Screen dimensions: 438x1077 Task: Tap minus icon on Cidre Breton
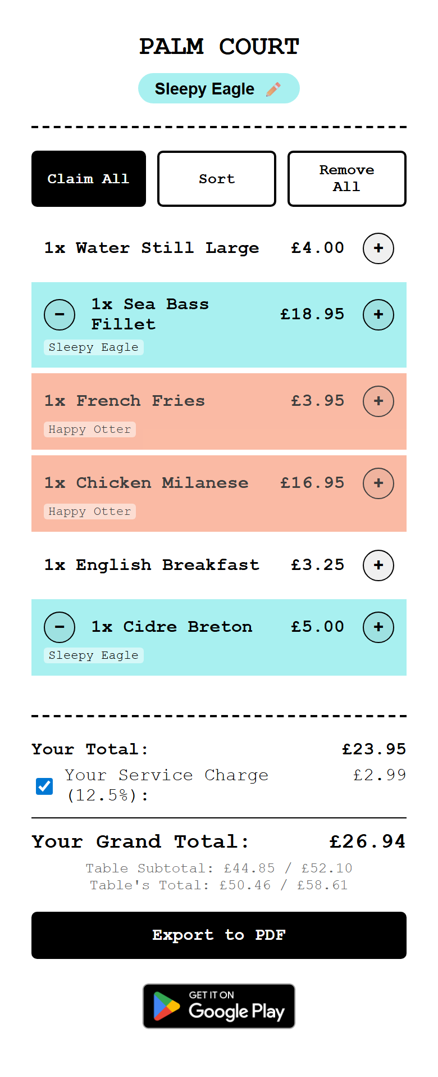tap(60, 627)
